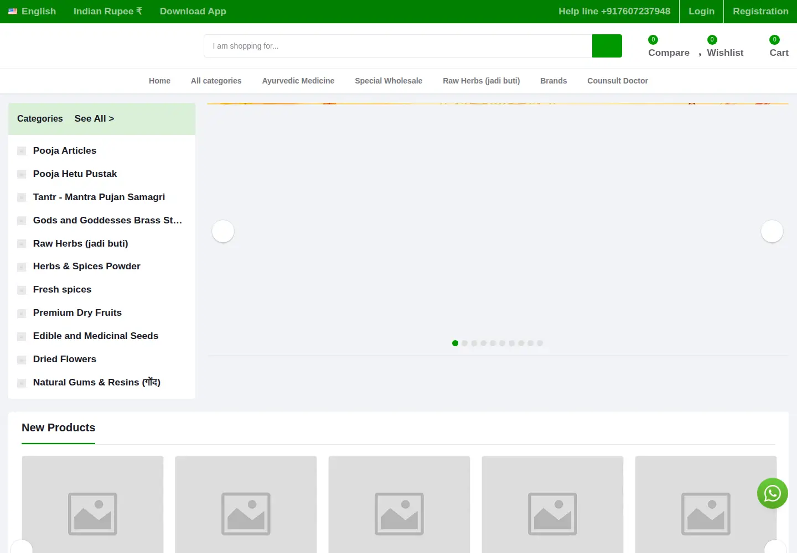Select the last carousel dot

coord(540,343)
